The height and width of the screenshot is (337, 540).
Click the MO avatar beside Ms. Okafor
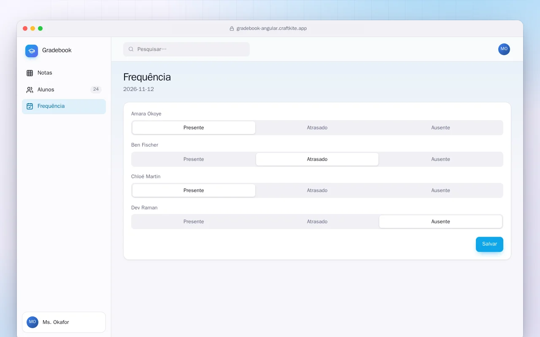tap(32, 322)
